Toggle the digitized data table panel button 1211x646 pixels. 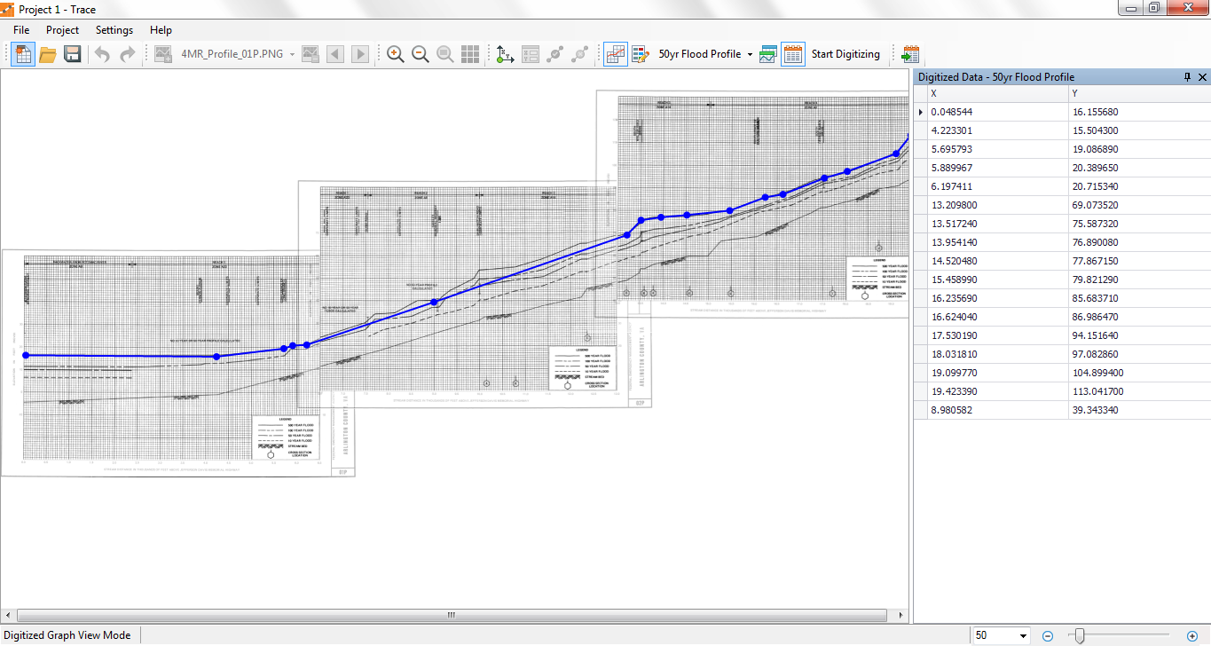point(792,54)
